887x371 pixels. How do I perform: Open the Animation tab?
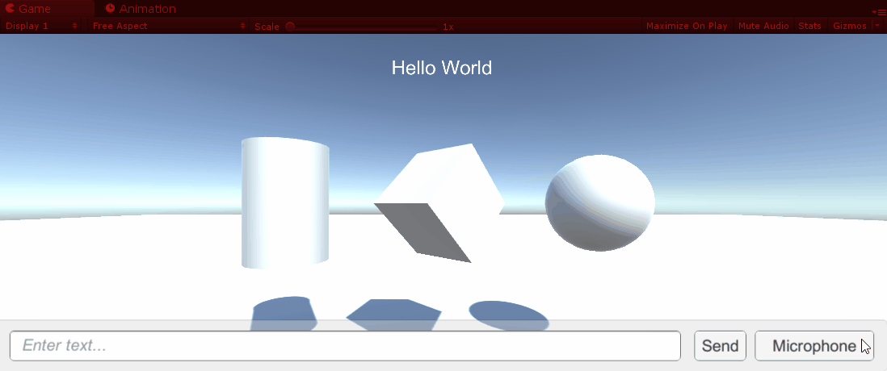(x=141, y=9)
